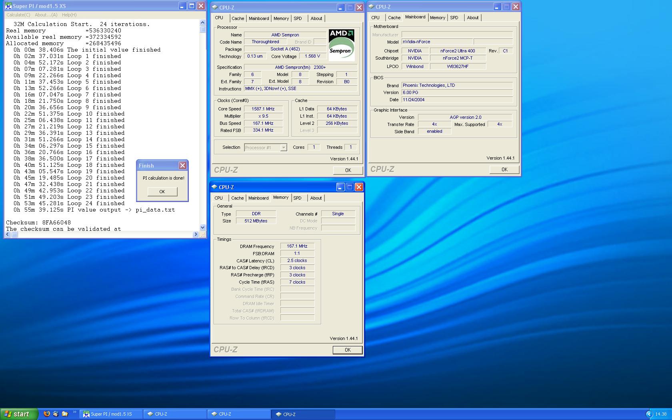
Task: Expand hidden system tray icons arrow
Action: (x=649, y=414)
